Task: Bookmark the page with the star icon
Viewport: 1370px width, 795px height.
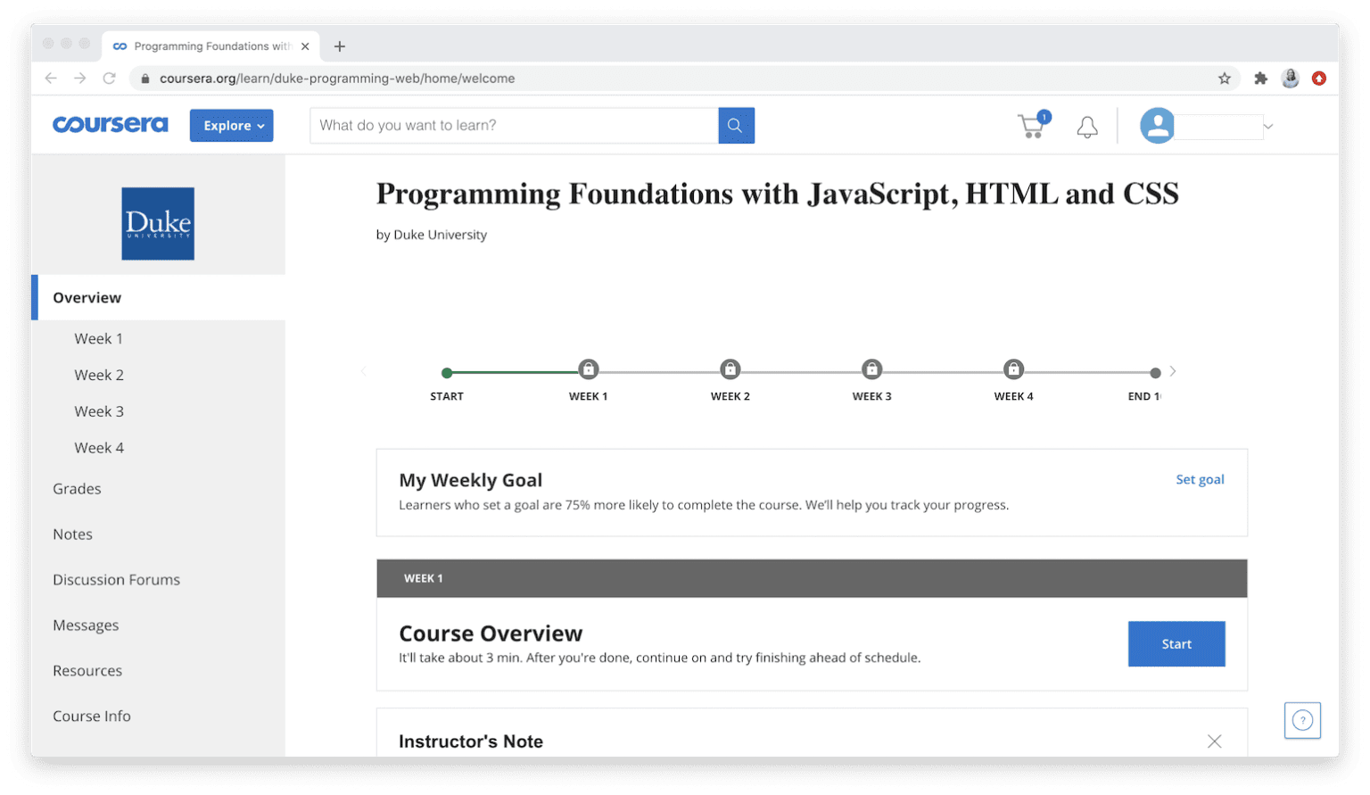Action: point(1225,79)
